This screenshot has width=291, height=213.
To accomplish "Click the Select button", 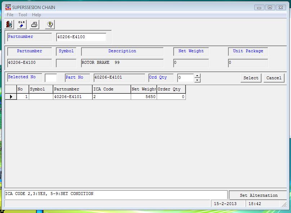I will tap(251, 78).
